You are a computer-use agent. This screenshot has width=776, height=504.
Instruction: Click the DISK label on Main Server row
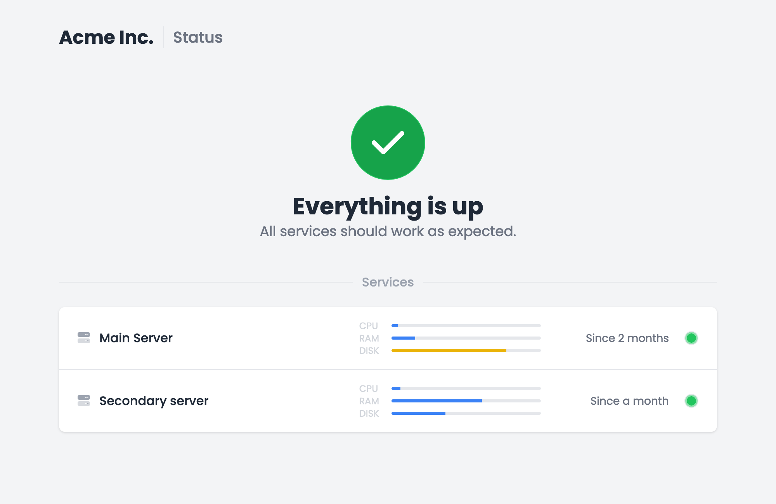coord(369,350)
